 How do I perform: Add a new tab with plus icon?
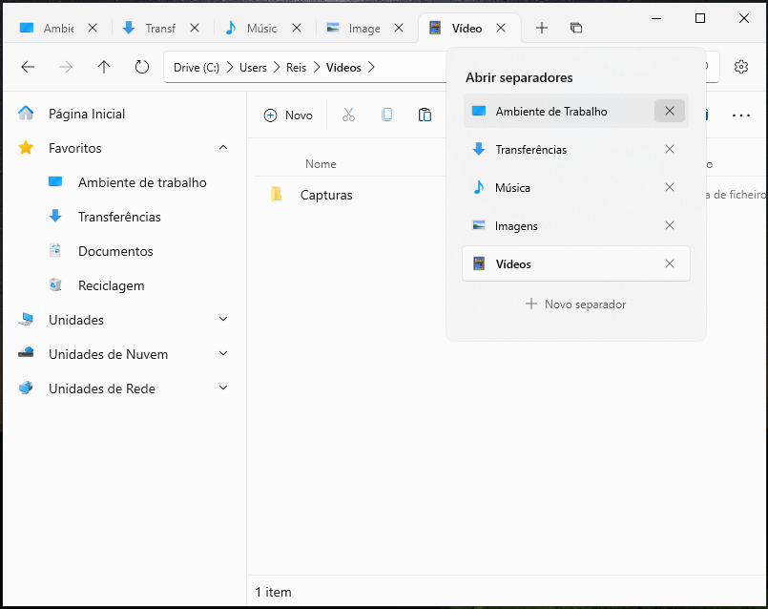click(x=542, y=28)
